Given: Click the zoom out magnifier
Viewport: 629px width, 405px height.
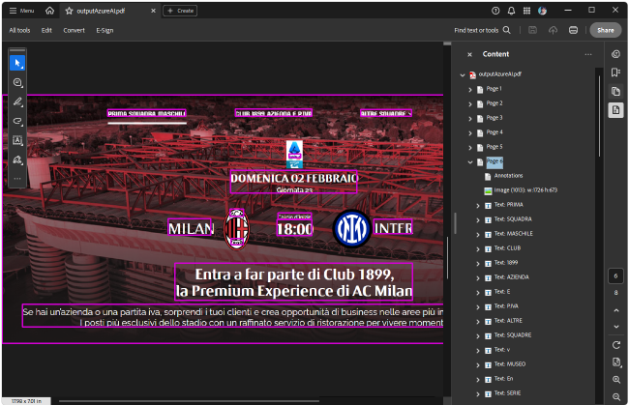Looking at the screenshot, I should [616, 397].
